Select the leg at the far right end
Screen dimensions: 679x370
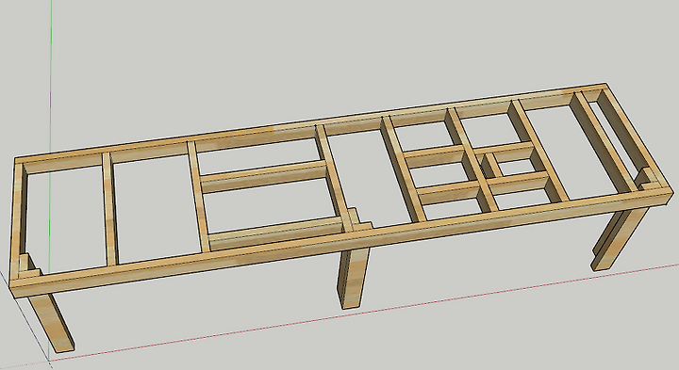click(x=621, y=240)
